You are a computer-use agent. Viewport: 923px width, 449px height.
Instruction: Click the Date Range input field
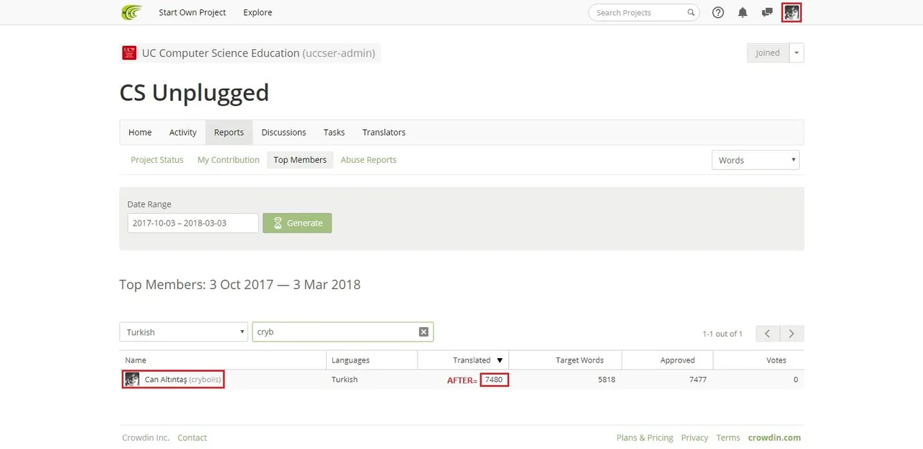(x=193, y=223)
